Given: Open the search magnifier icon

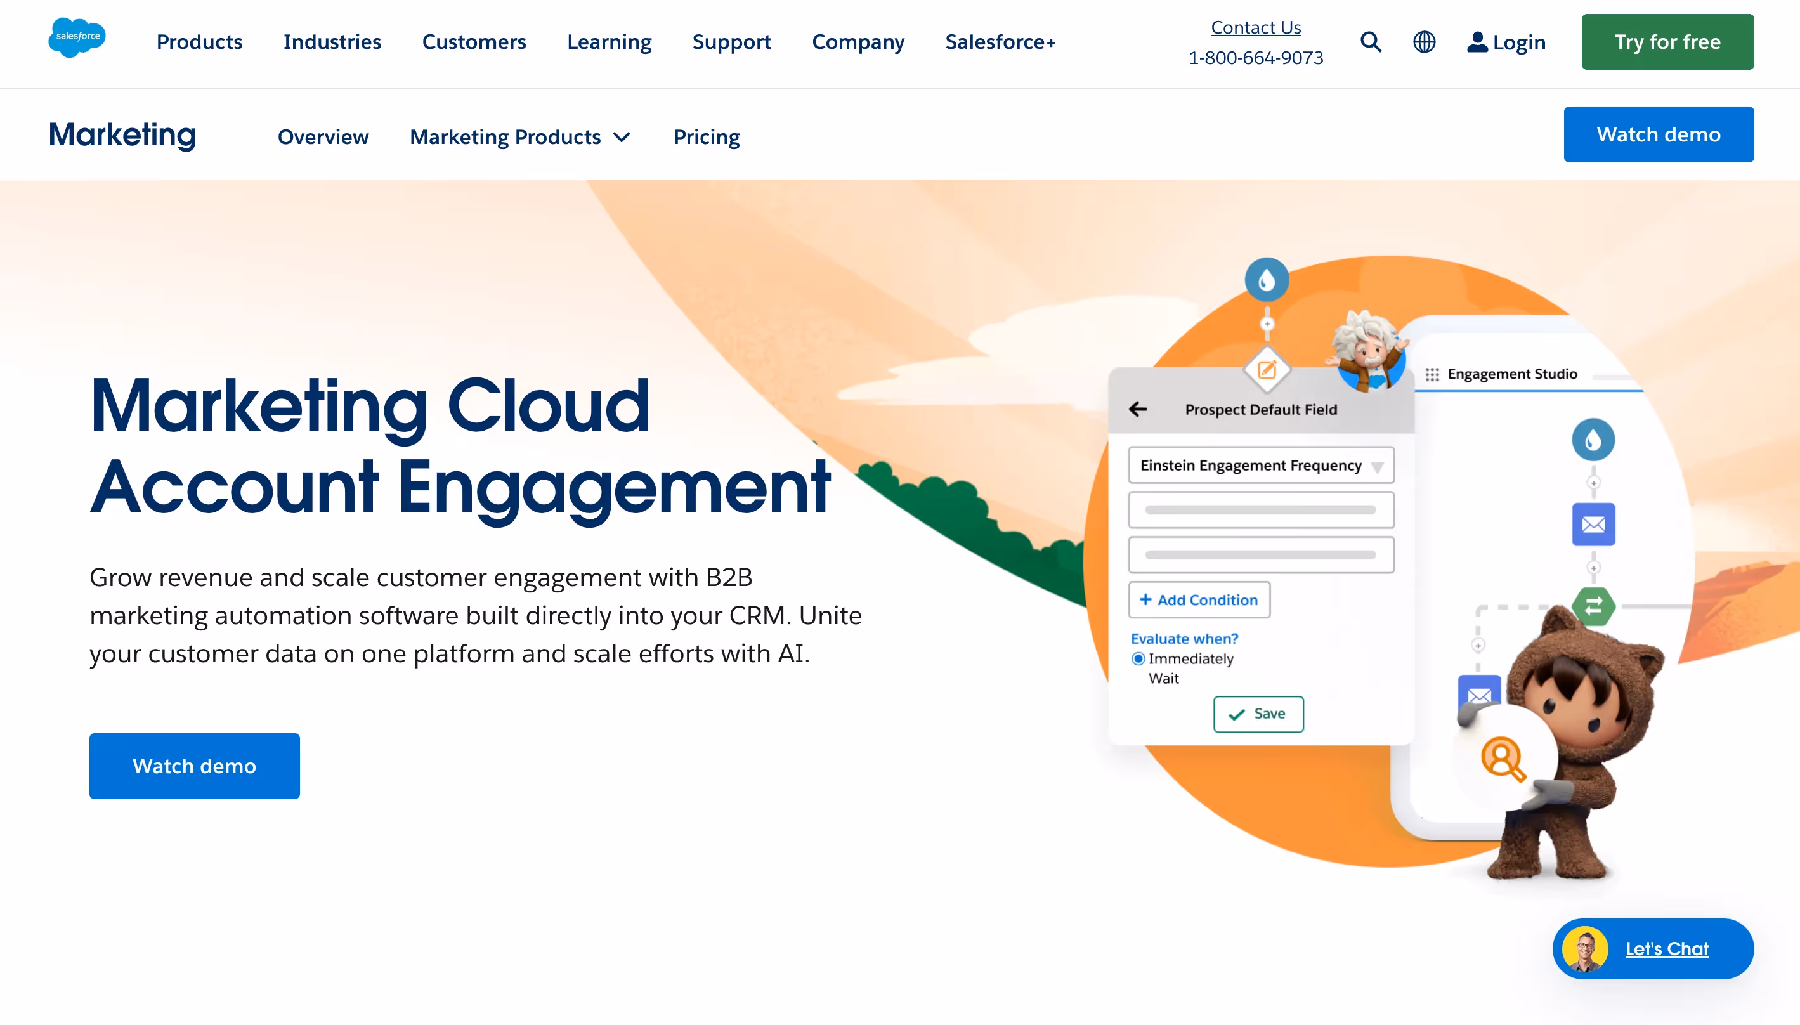Looking at the screenshot, I should click(x=1370, y=41).
